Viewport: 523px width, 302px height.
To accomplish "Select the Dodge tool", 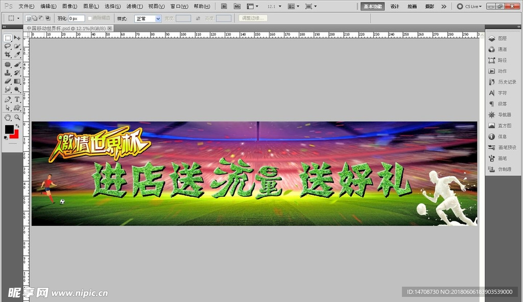I will click(x=17, y=89).
